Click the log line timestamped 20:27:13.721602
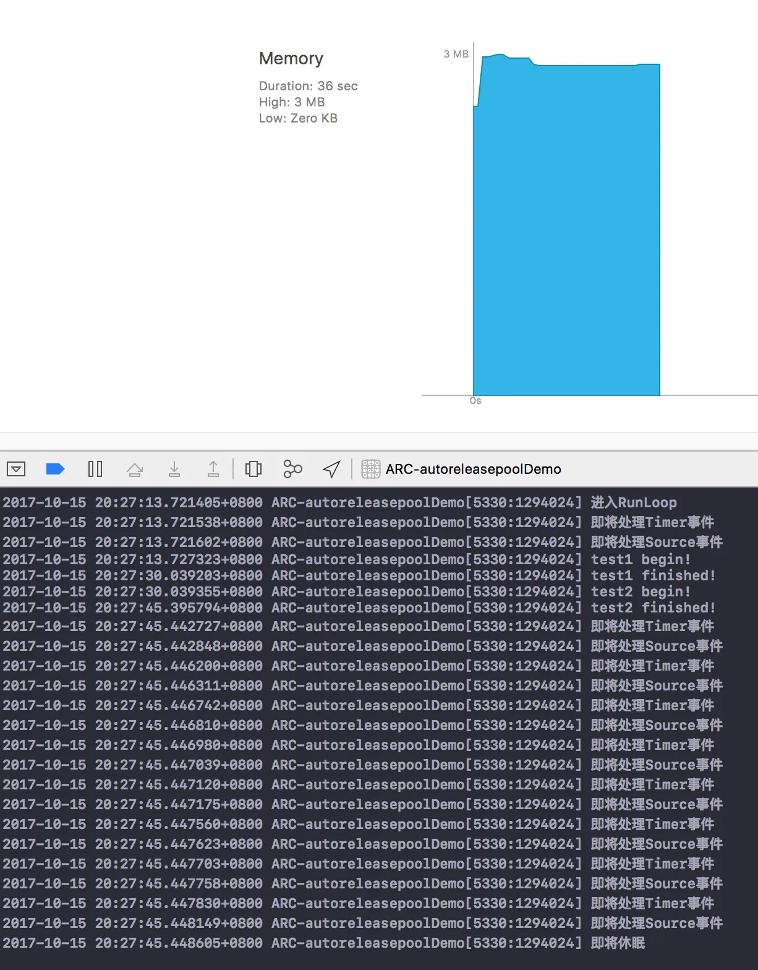 click(363, 542)
